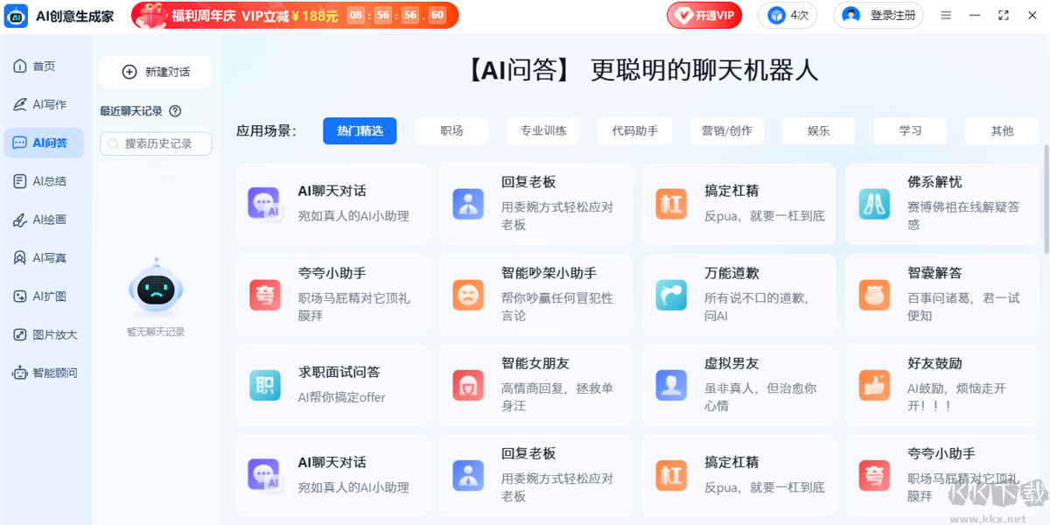Select the 娱乐 scenario tab
The image size is (1050, 525).
click(818, 130)
